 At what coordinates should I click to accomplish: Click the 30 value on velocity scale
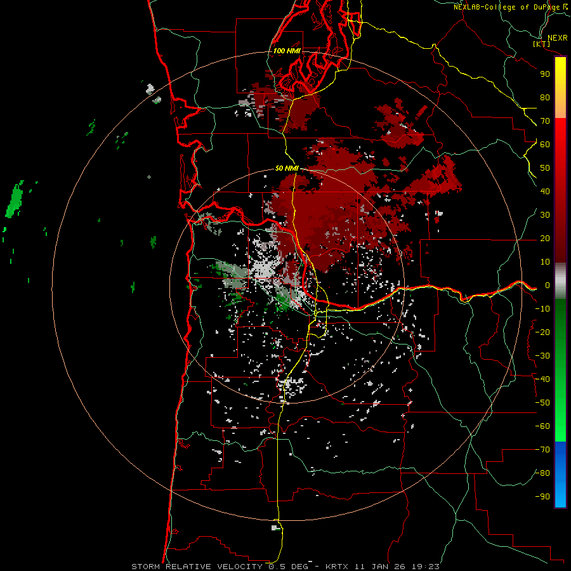coord(545,215)
